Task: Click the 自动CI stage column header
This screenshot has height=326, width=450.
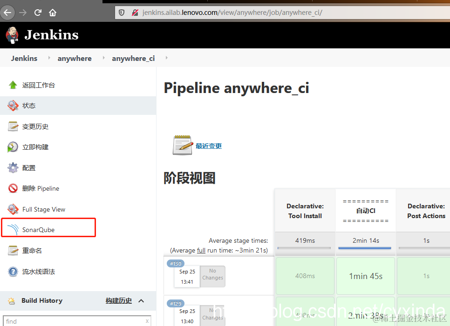Action: tap(366, 211)
